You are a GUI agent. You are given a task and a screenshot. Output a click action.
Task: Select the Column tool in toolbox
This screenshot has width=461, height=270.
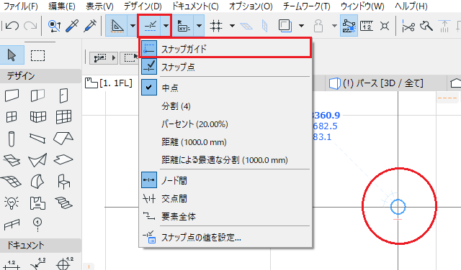tap(12, 139)
